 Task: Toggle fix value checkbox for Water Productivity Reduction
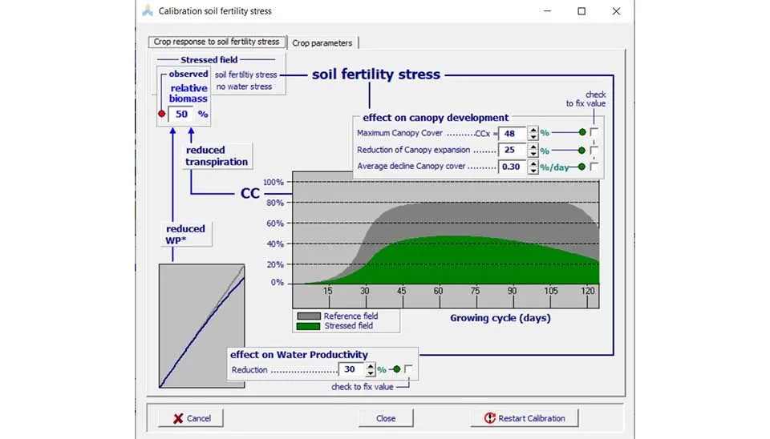coord(408,369)
